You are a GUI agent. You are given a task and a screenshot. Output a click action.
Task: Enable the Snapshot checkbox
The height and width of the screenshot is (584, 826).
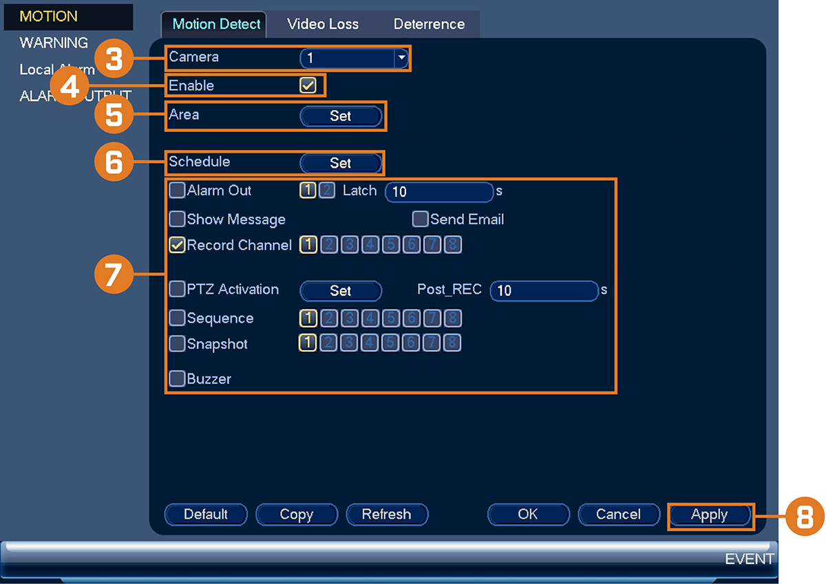click(x=178, y=343)
